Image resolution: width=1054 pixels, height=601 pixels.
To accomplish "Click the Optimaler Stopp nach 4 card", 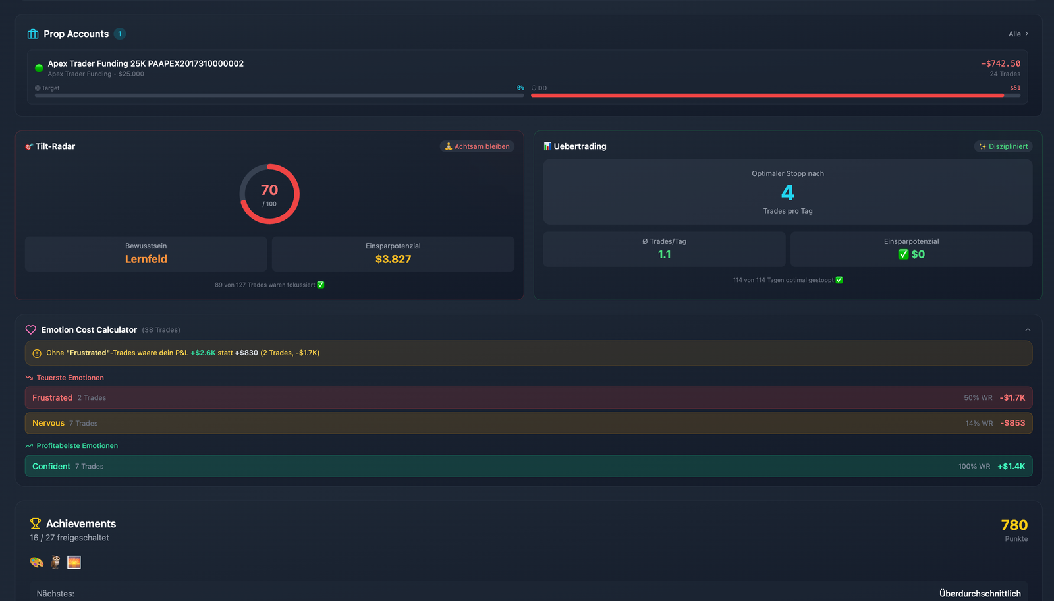I will 788,192.
